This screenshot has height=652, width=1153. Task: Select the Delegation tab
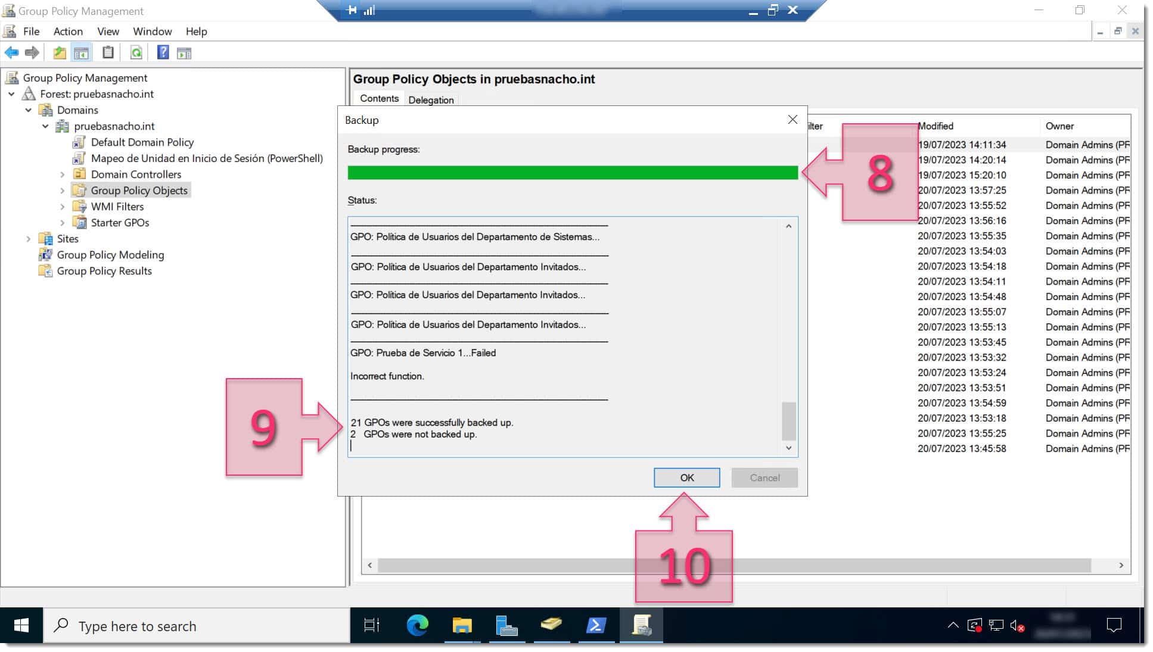[431, 99]
